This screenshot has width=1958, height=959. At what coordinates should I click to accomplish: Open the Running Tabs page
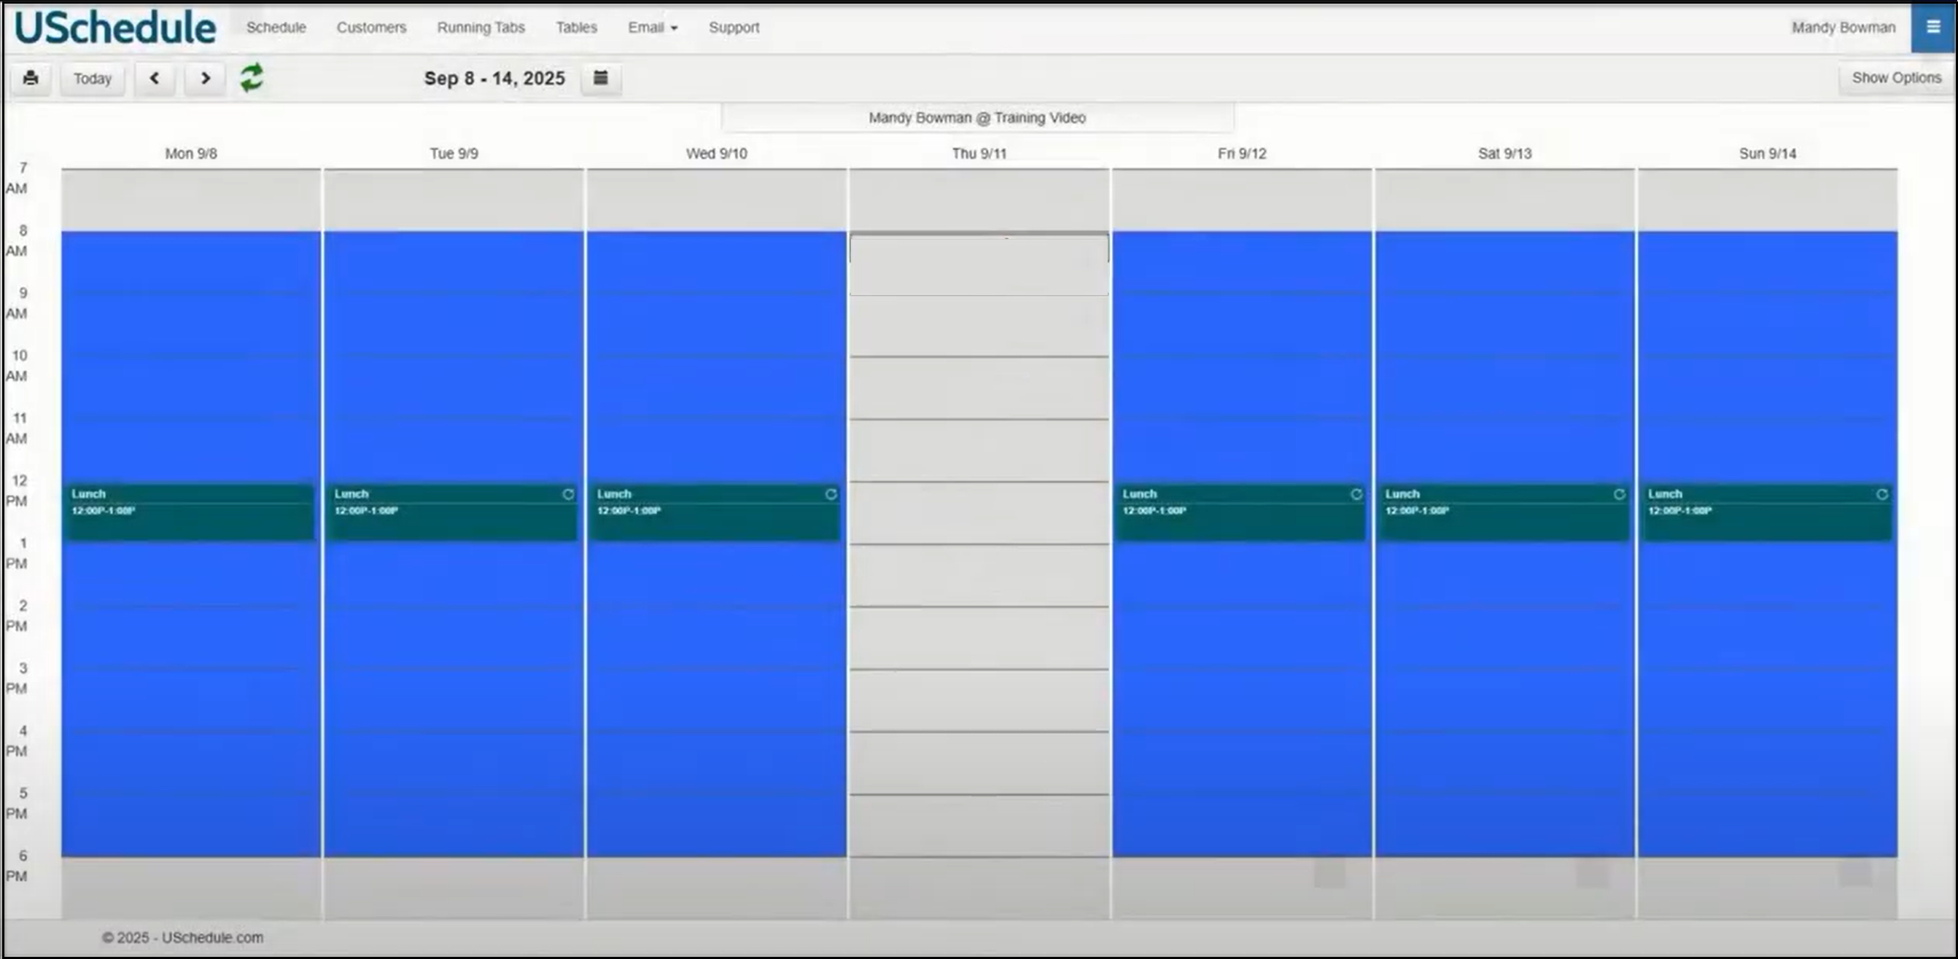(481, 28)
